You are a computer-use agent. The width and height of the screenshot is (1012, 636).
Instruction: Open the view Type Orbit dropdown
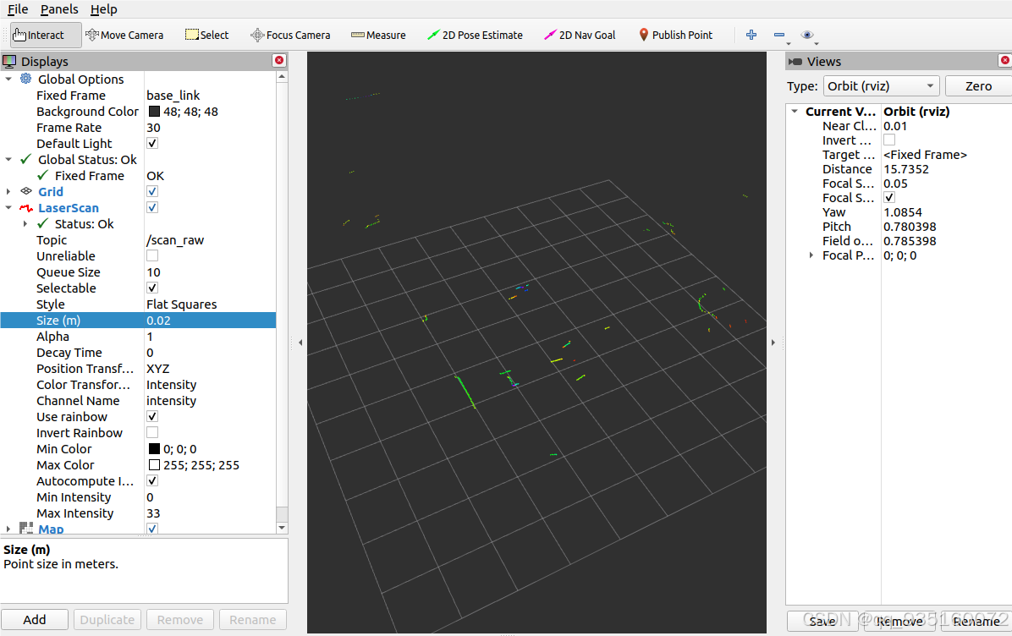(881, 85)
